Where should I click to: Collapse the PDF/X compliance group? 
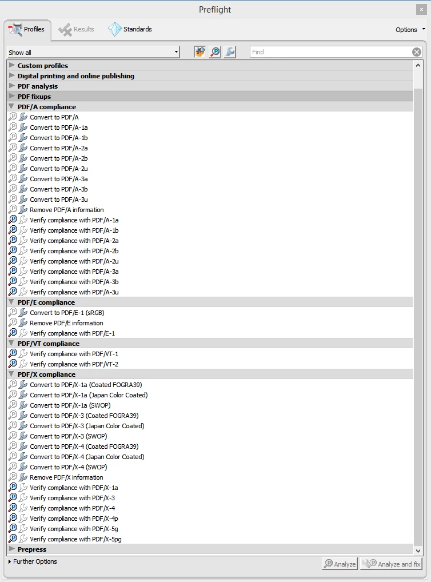[x=12, y=374]
